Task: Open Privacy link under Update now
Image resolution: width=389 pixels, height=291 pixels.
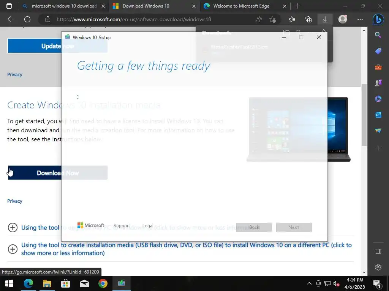Action: tap(15, 75)
